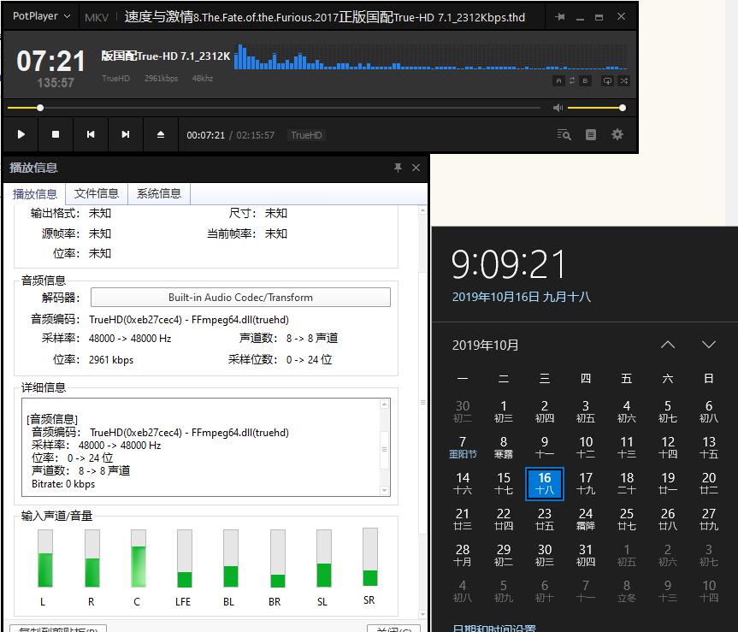Pin PotPlayer window always on top
Screen dimensions: 738x632
(x=559, y=17)
